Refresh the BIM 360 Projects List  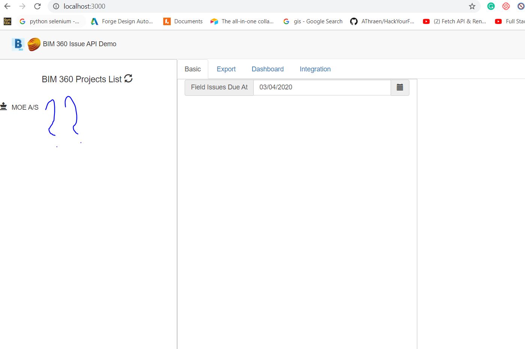(x=128, y=79)
